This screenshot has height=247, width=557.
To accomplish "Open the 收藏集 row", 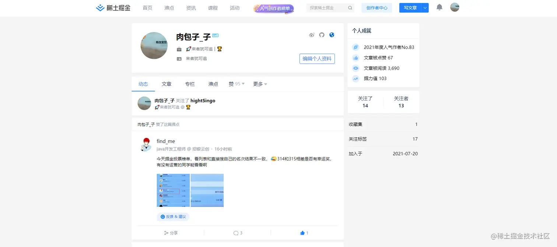I will 383,124.
